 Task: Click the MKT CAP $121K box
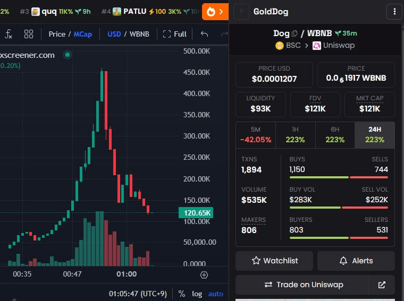pyautogui.click(x=370, y=105)
